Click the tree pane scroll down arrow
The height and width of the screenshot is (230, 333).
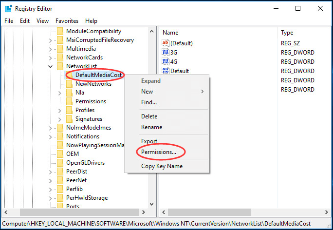(x=151, y=204)
